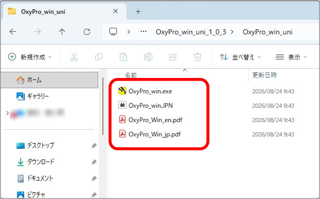The width and height of the screenshot is (320, 199).
Task: Open the 表示 view dropdown
Action: [x=291, y=57]
